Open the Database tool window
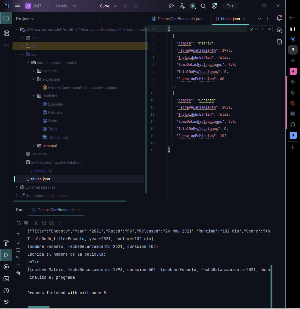 [279, 42]
